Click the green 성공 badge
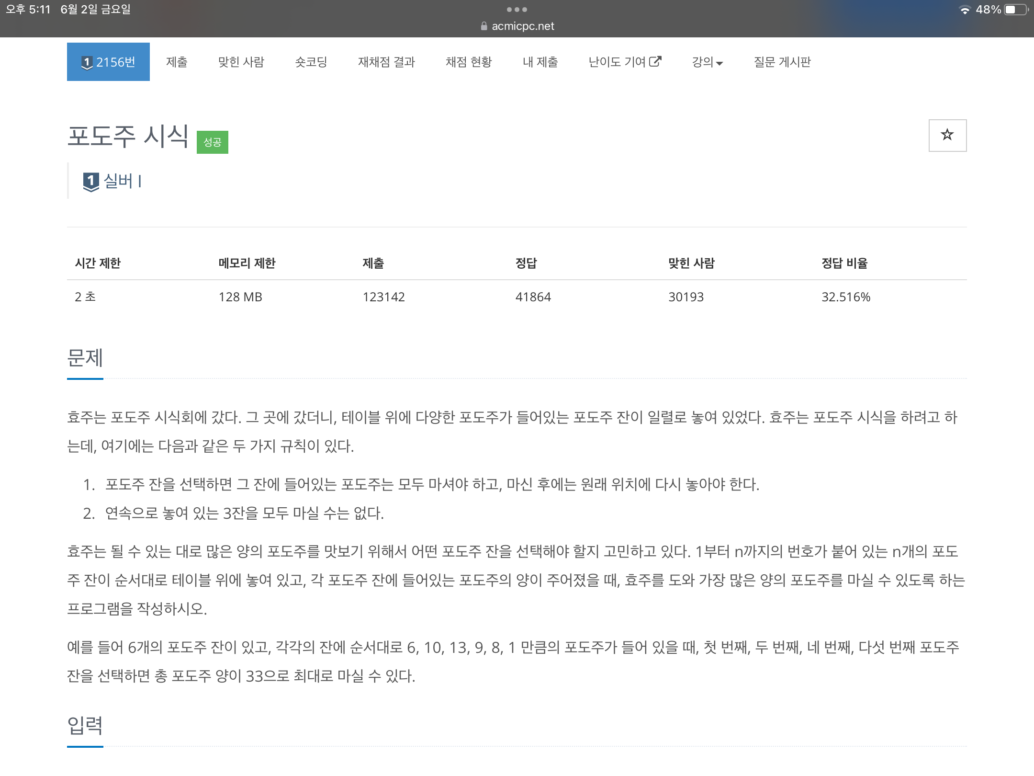The width and height of the screenshot is (1034, 776). click(212, 142)
